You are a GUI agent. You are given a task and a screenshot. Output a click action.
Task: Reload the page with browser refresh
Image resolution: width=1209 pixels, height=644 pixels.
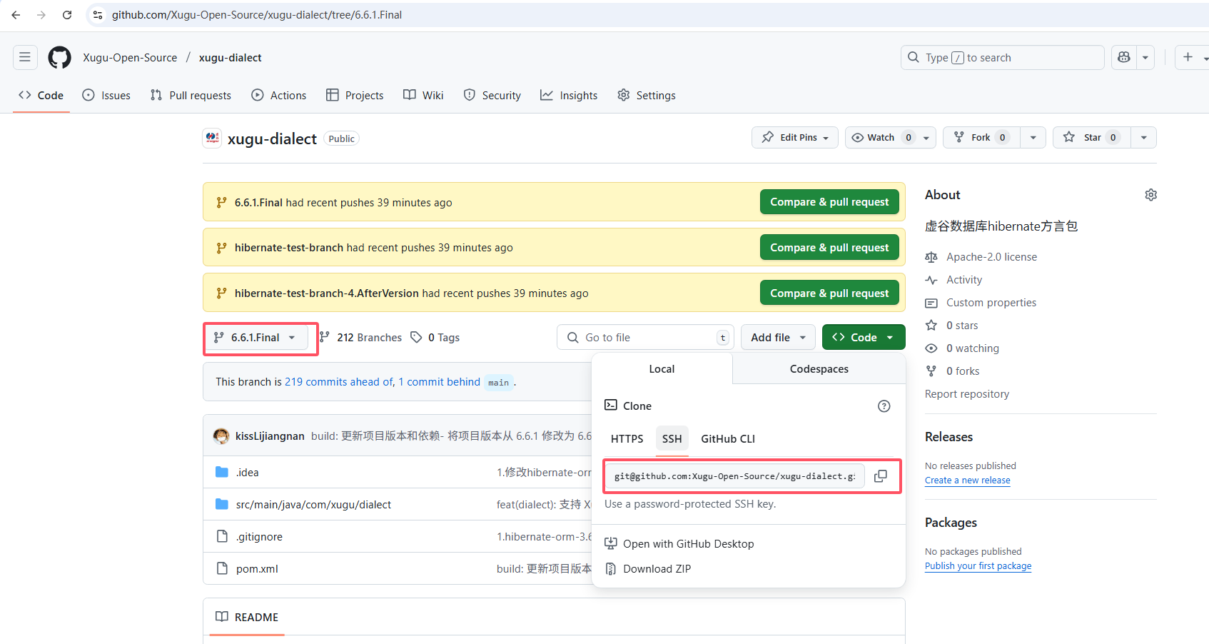click(67, 15)
